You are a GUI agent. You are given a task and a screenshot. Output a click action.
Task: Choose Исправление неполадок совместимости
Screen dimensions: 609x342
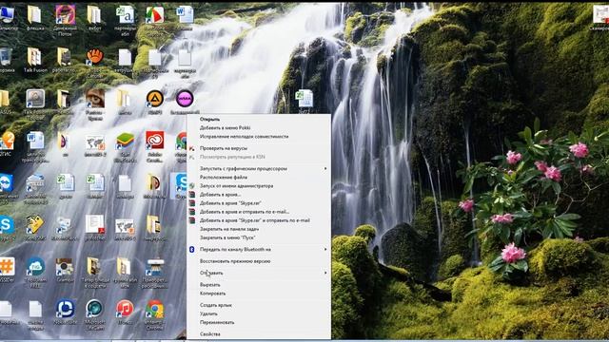tap(244, 137)
